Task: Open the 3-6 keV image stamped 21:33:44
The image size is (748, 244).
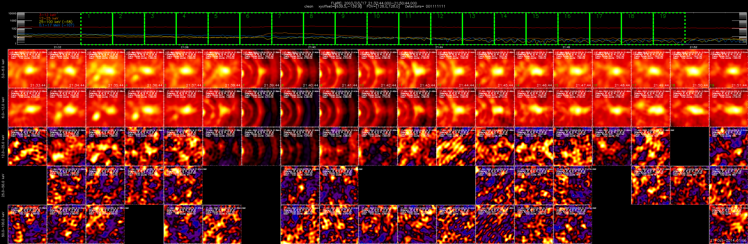Action: (27, 69)
